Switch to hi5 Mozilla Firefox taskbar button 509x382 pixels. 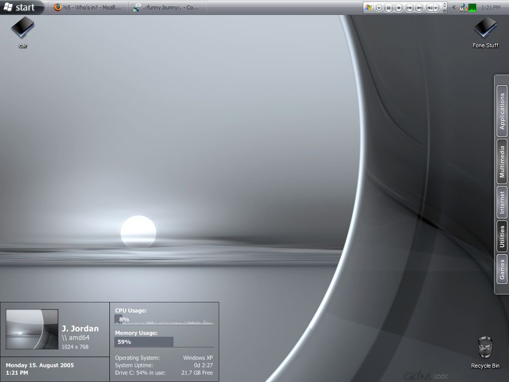88,7
